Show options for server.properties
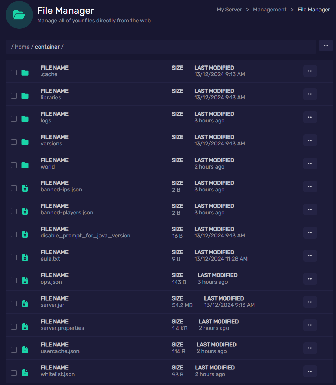This screenshot has height=385, width=336. [x=310, y=325]
